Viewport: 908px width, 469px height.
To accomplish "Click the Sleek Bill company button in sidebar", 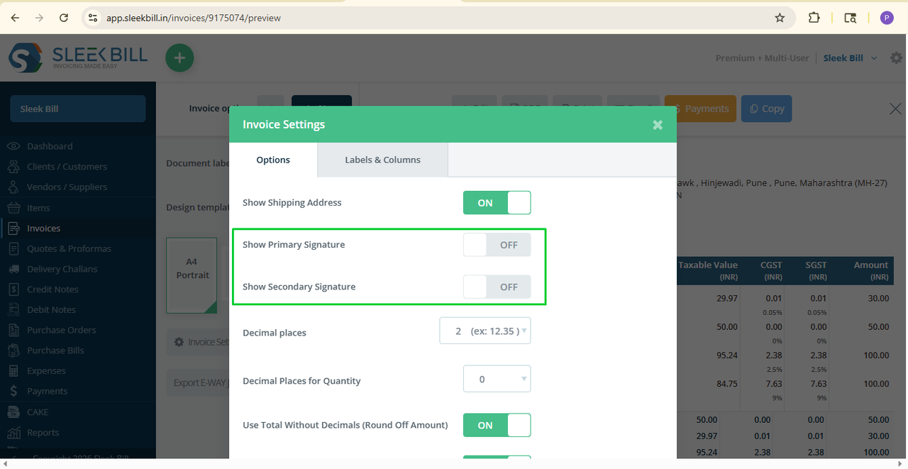I will pos(78,109).
